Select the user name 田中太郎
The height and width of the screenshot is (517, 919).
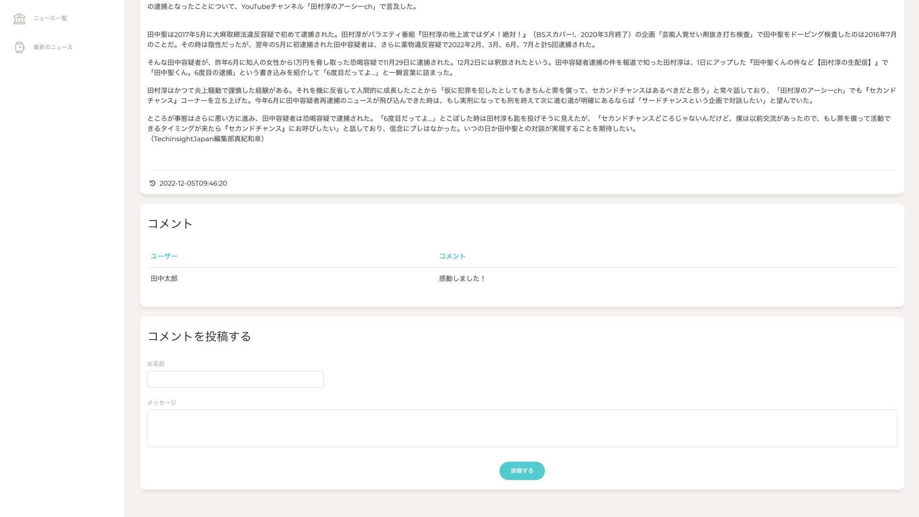tap(164, 279)
